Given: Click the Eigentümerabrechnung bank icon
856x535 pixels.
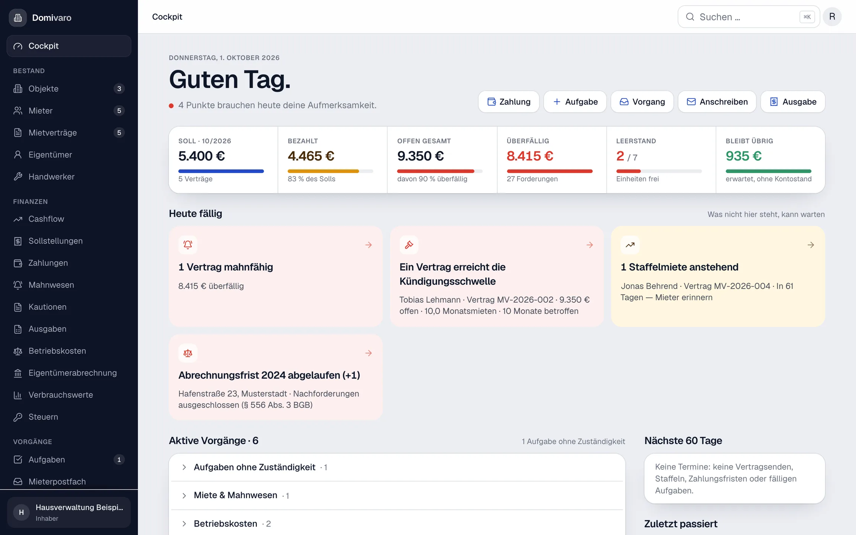Looking at the screenshot, I should pos(18,373).
